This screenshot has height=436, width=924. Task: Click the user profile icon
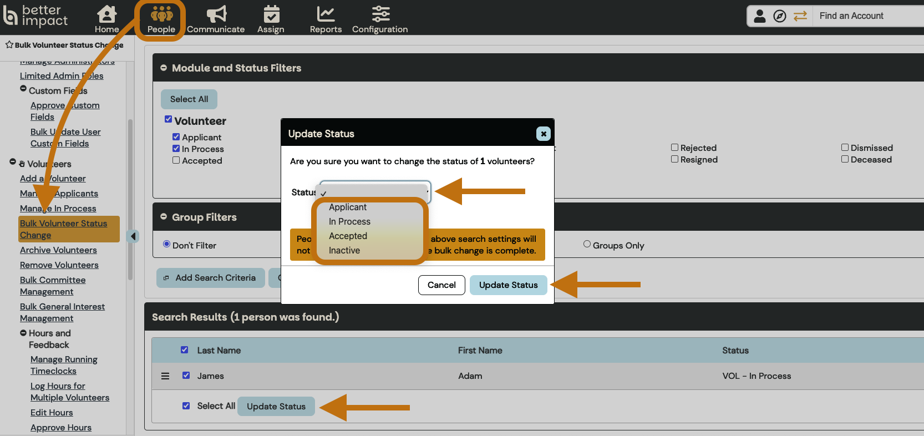(x=760, y=16)
